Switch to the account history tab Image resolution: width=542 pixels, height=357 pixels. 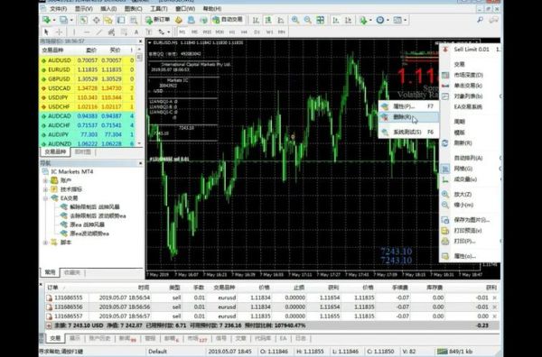(99, 338)
